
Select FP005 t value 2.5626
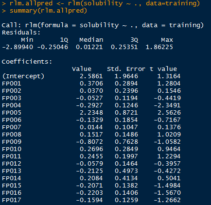click(x=169, y=113)
